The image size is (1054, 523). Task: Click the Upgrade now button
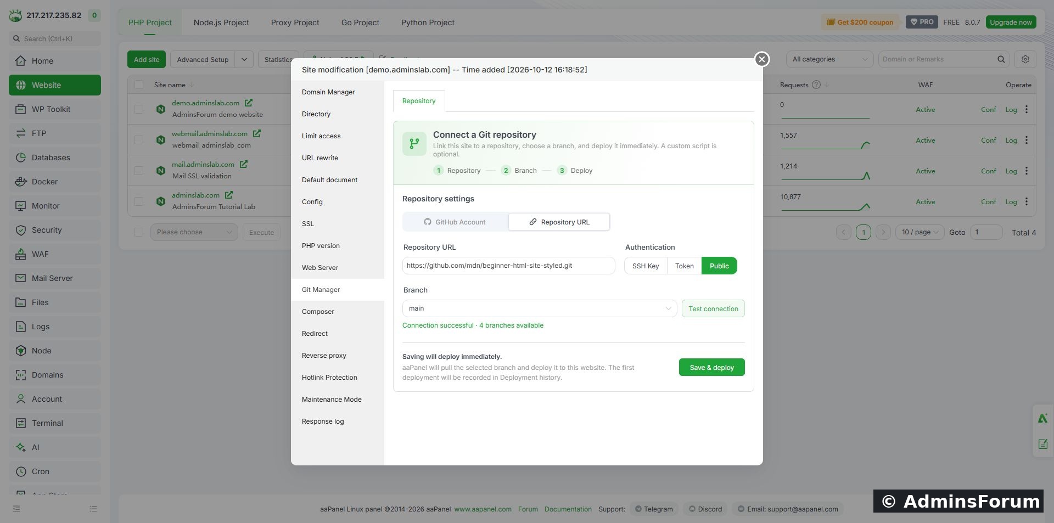(x=1011, y=22)
